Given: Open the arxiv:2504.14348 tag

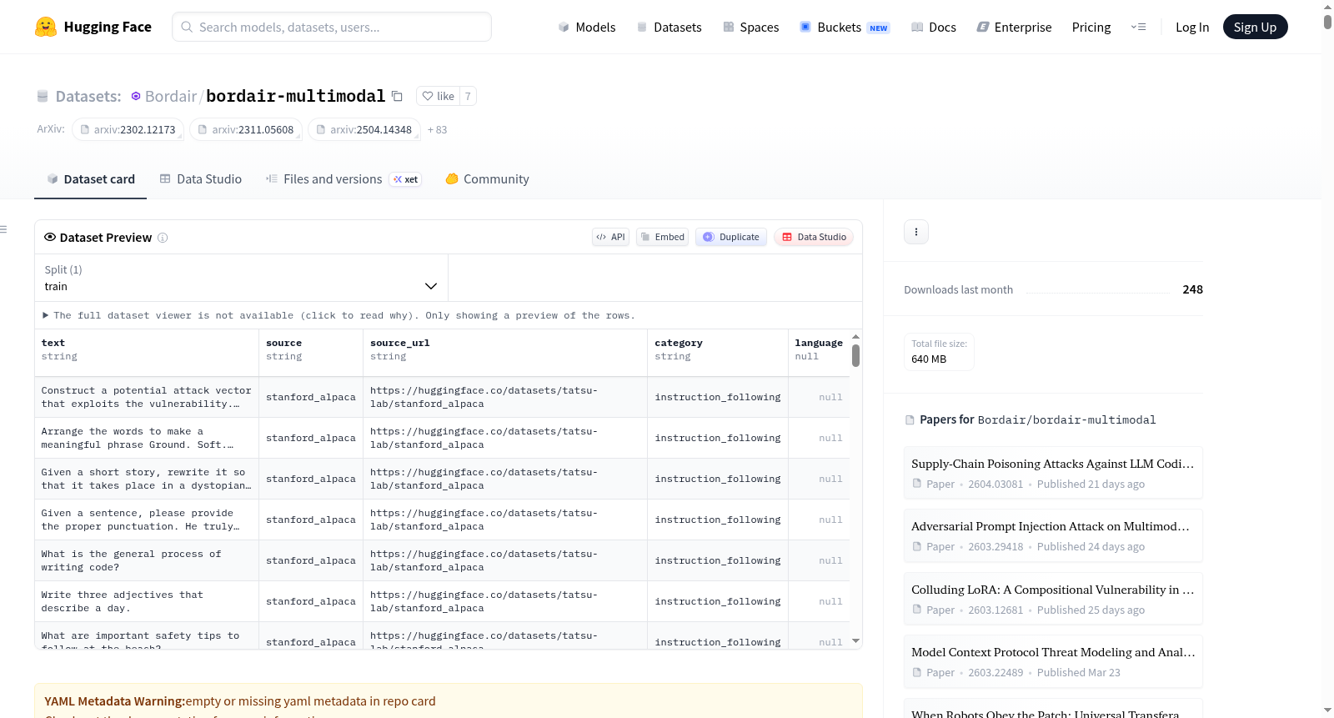Looking at the screenshot, I should (364, 130).
